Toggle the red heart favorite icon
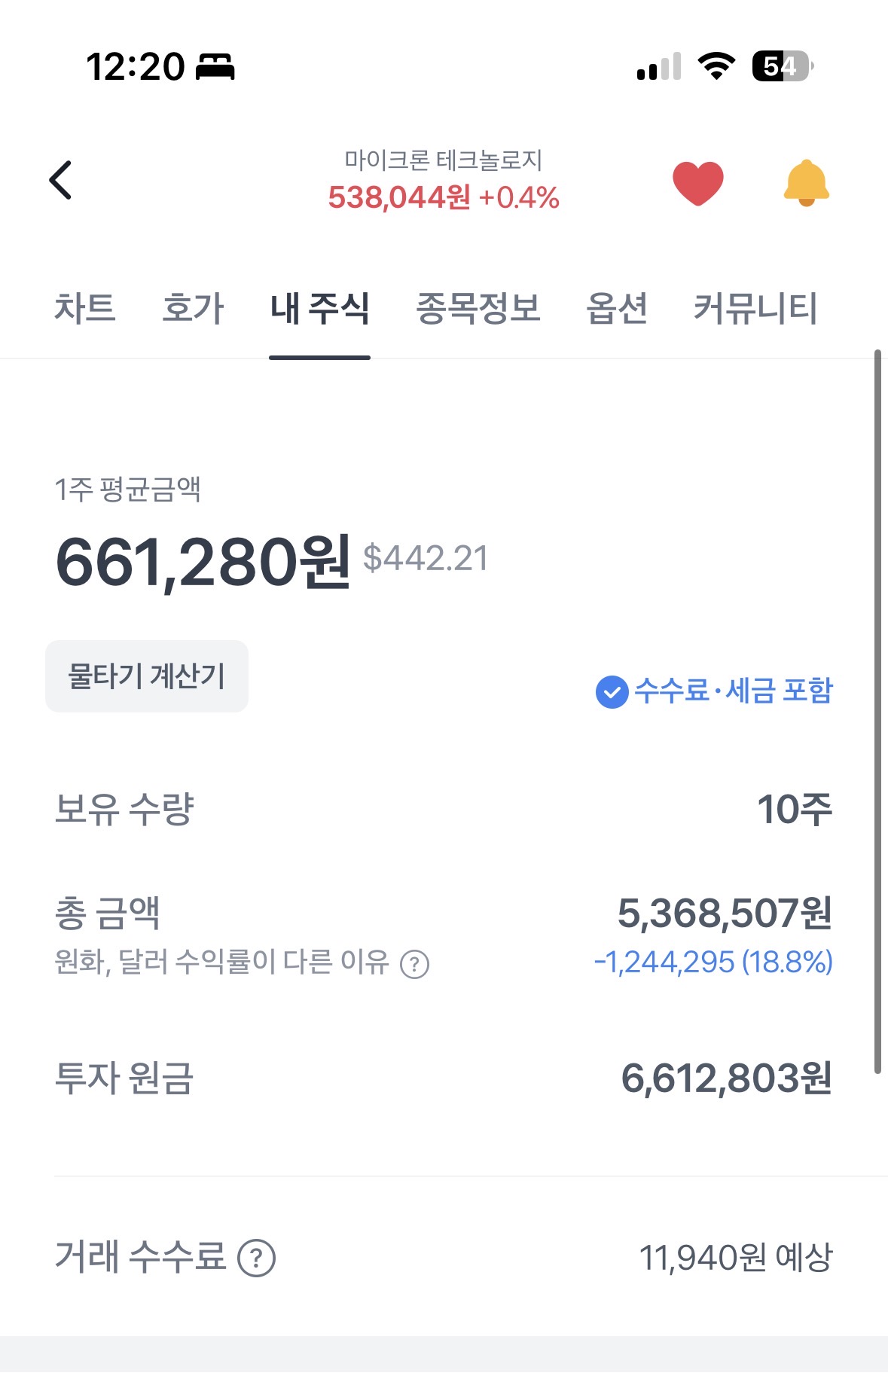Screen dimensions: 888x1385 coord(698,183)
